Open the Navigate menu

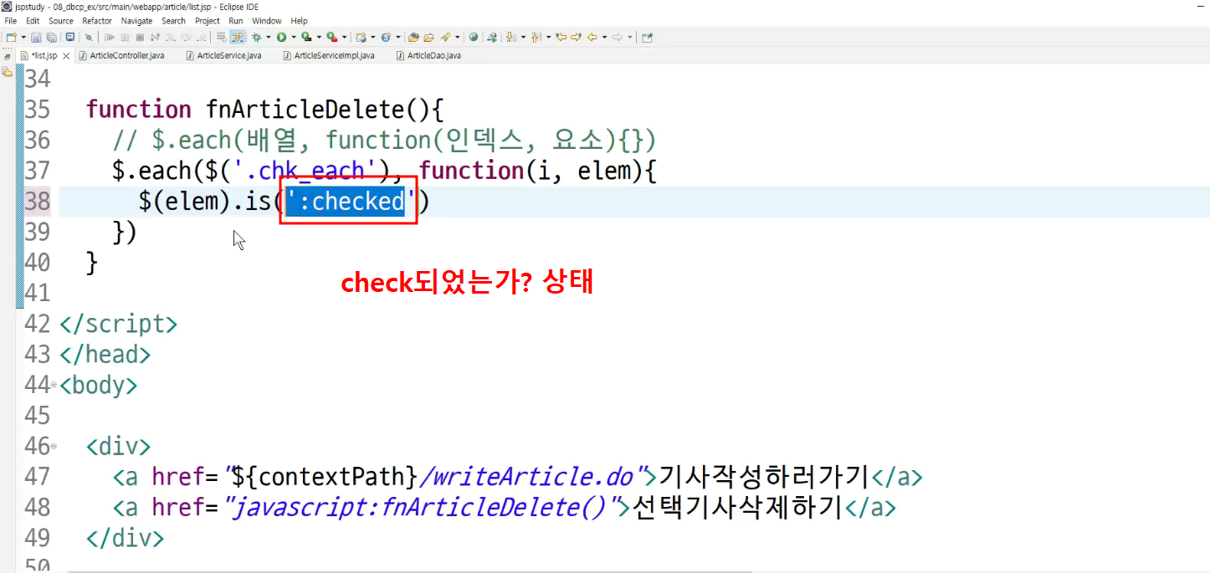(137, 21)
